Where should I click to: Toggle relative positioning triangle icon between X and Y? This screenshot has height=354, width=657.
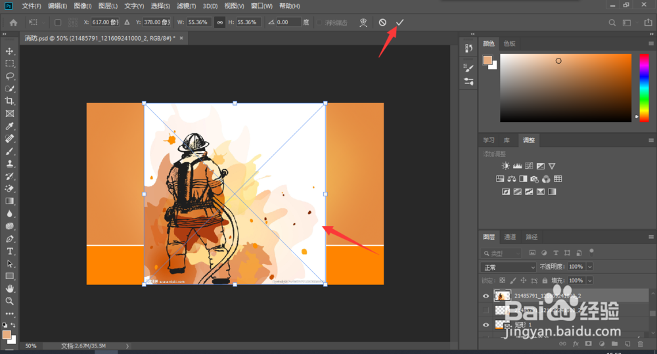click(x=127, y=22)
